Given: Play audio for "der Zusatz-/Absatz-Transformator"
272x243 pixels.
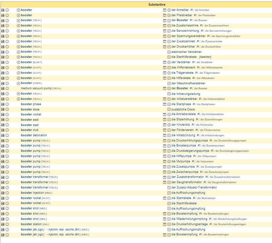Looking at the screenshot, I should click(x=169, y=187).
